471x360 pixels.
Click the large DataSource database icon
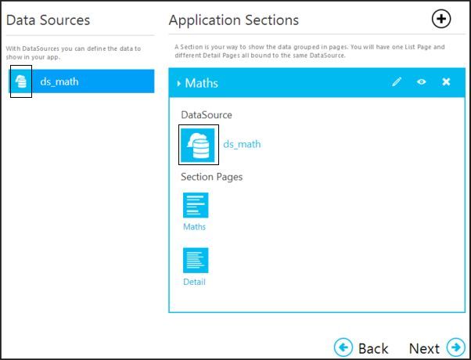tap(199, 144)
